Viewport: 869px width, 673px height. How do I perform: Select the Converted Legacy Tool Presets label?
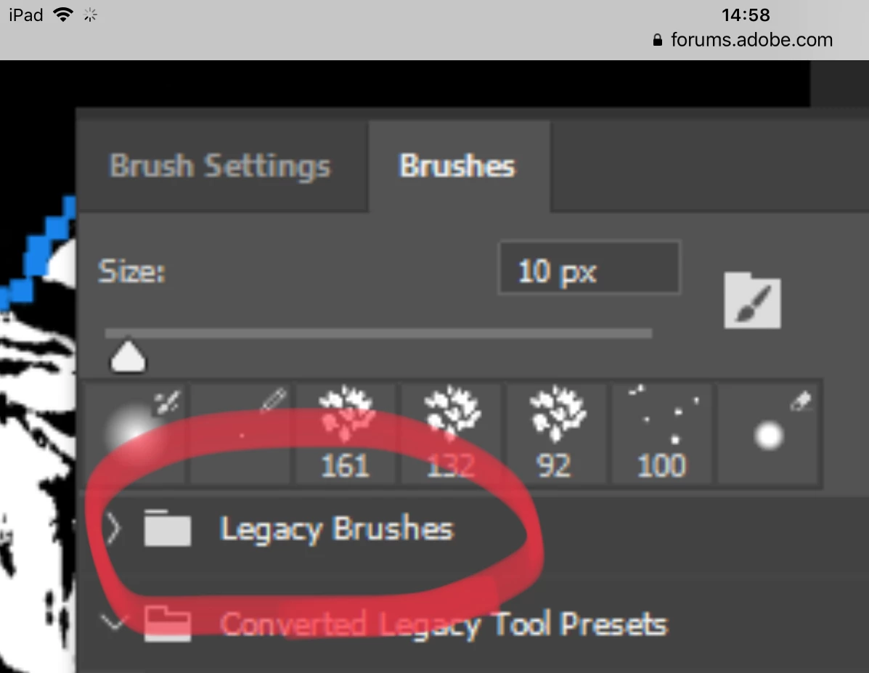point(444,624)
